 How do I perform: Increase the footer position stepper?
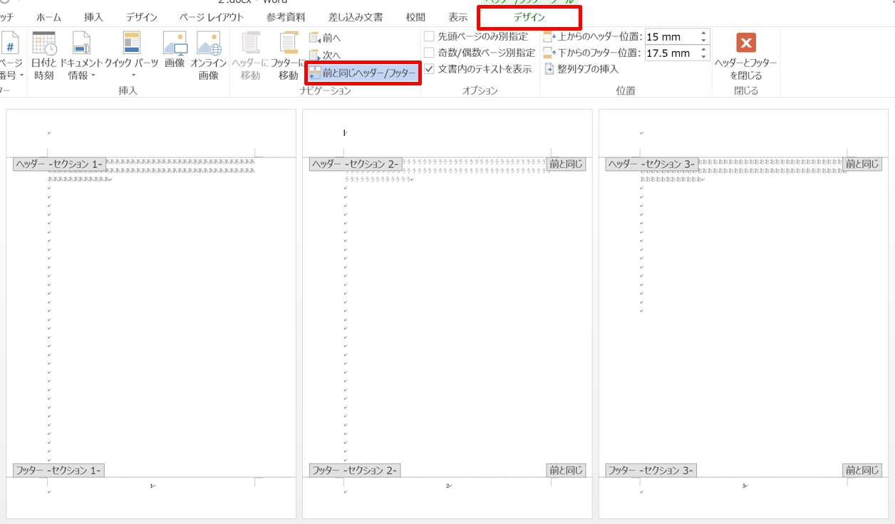(704, 49)
